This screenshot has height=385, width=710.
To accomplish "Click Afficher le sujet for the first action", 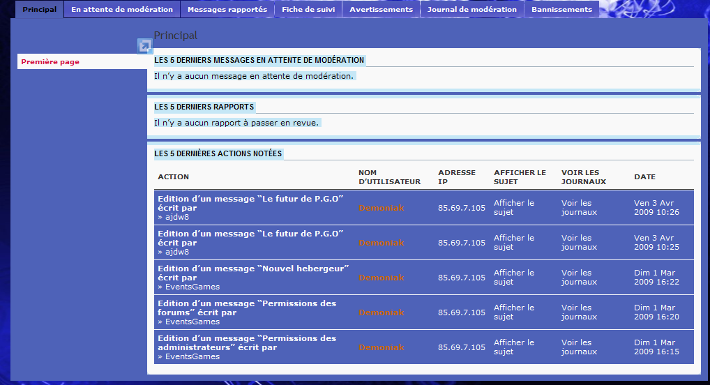I will point(514,208).
